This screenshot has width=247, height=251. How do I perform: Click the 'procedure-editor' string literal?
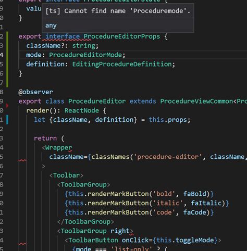click(168, 157)
